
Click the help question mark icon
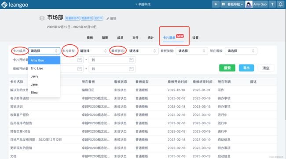coord(272,4)
